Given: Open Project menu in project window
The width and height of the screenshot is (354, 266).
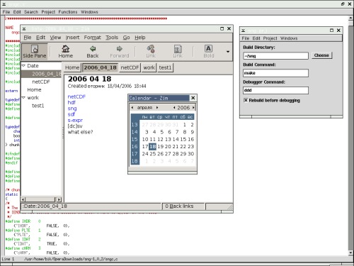Looking at the screenshot, I should coord(270,38).
